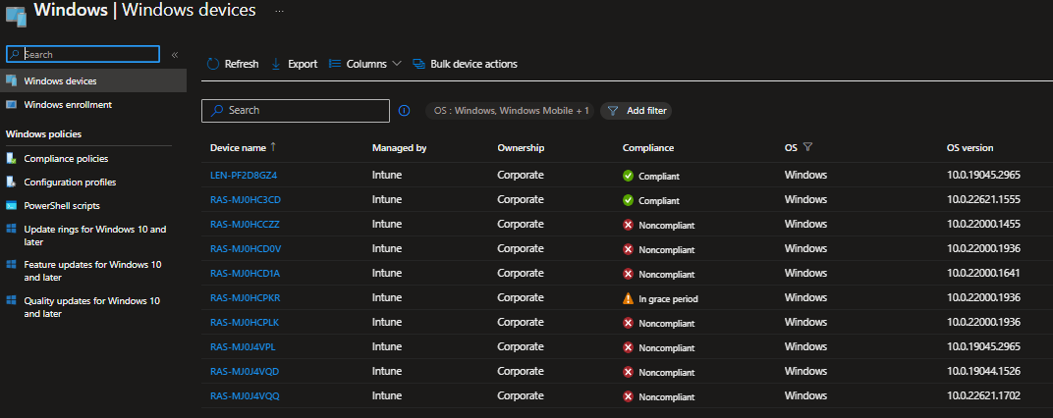Screen dimensions: 1053x418
Task: Select Windows devices in sidebar
Action: pyautogui.click(x=93, y=80)
